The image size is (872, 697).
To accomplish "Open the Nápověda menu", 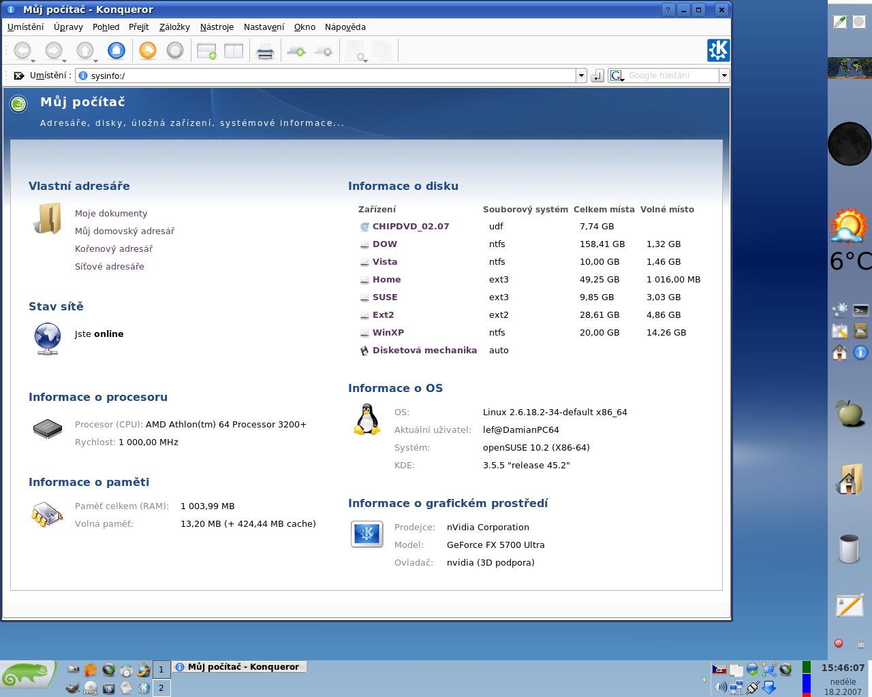I will pos(345,27).
